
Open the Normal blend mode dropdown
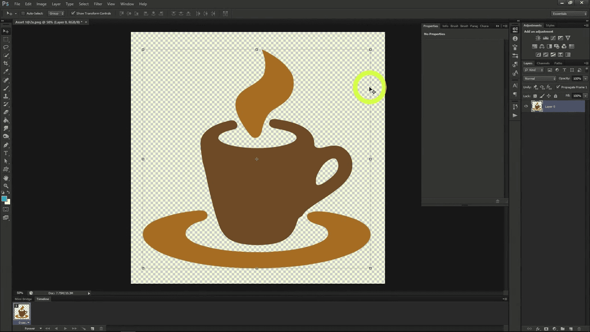[x=540, y=78]
